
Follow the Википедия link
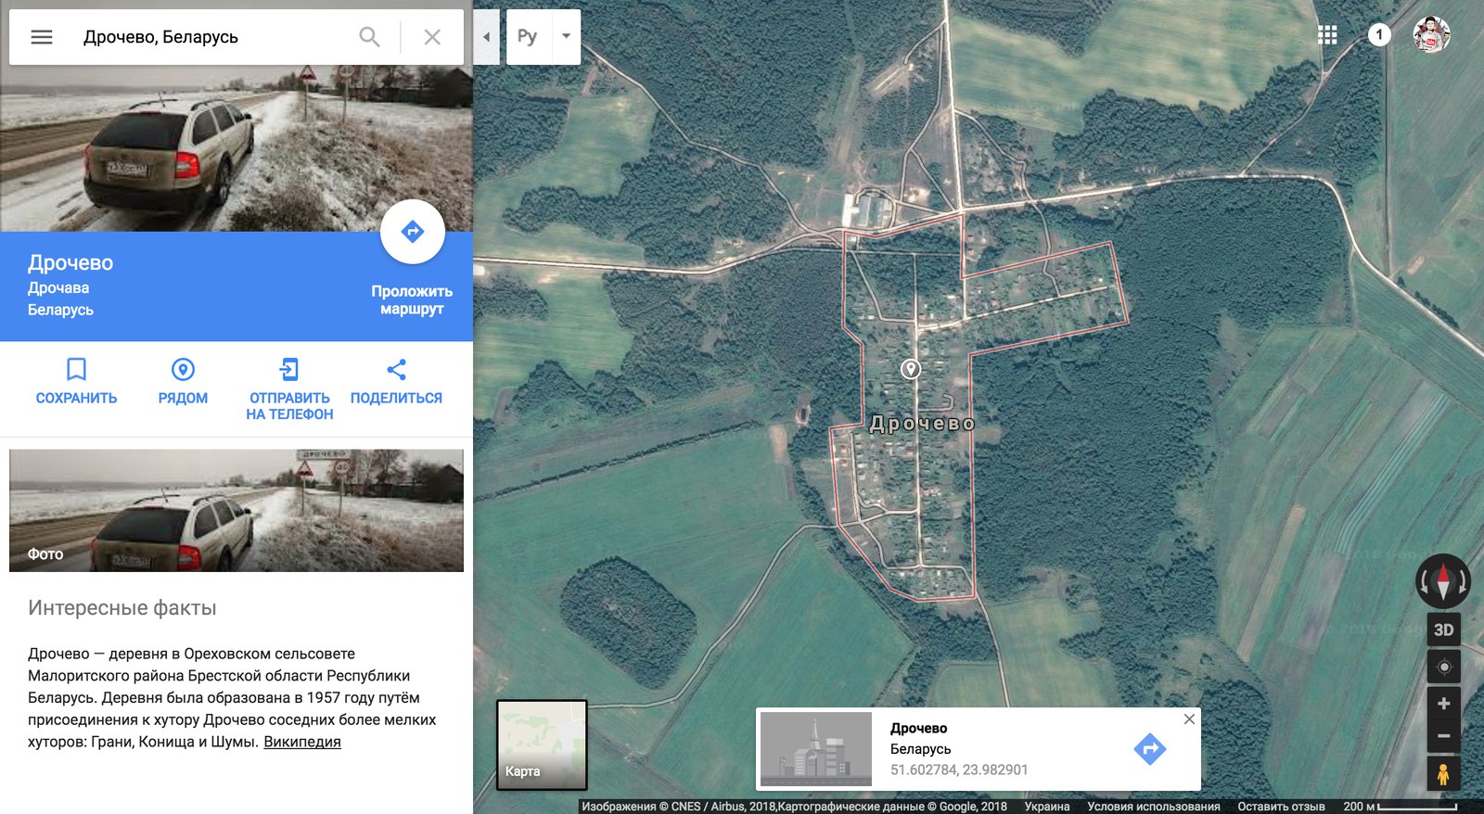tap(301, 742)
